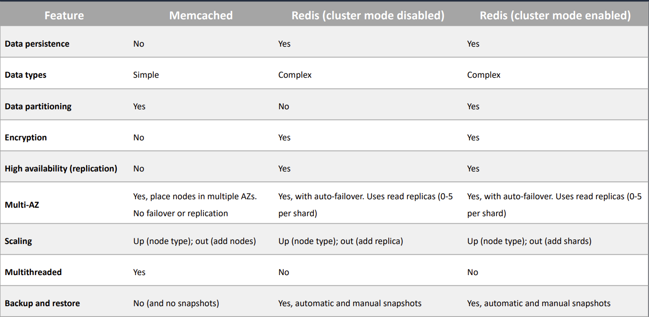Viewport: 649px width, 317px height.
Task: Click the Encryption row label
Action: pos(26,138)
